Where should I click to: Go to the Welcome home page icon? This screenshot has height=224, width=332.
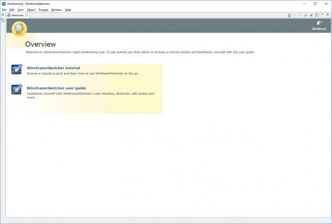(x=289, y=15)
